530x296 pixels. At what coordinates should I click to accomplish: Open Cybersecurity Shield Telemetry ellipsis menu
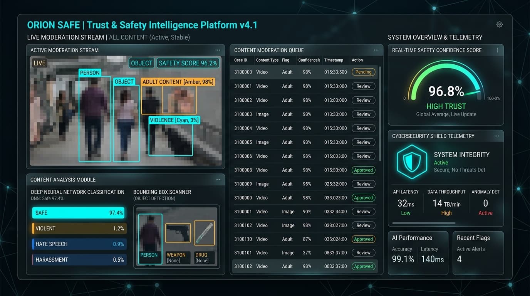pos(496,136)
